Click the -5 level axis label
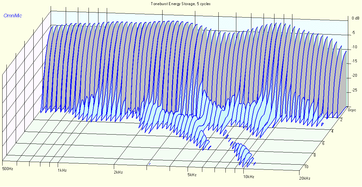The image size is (362, 187). point(353,33)
